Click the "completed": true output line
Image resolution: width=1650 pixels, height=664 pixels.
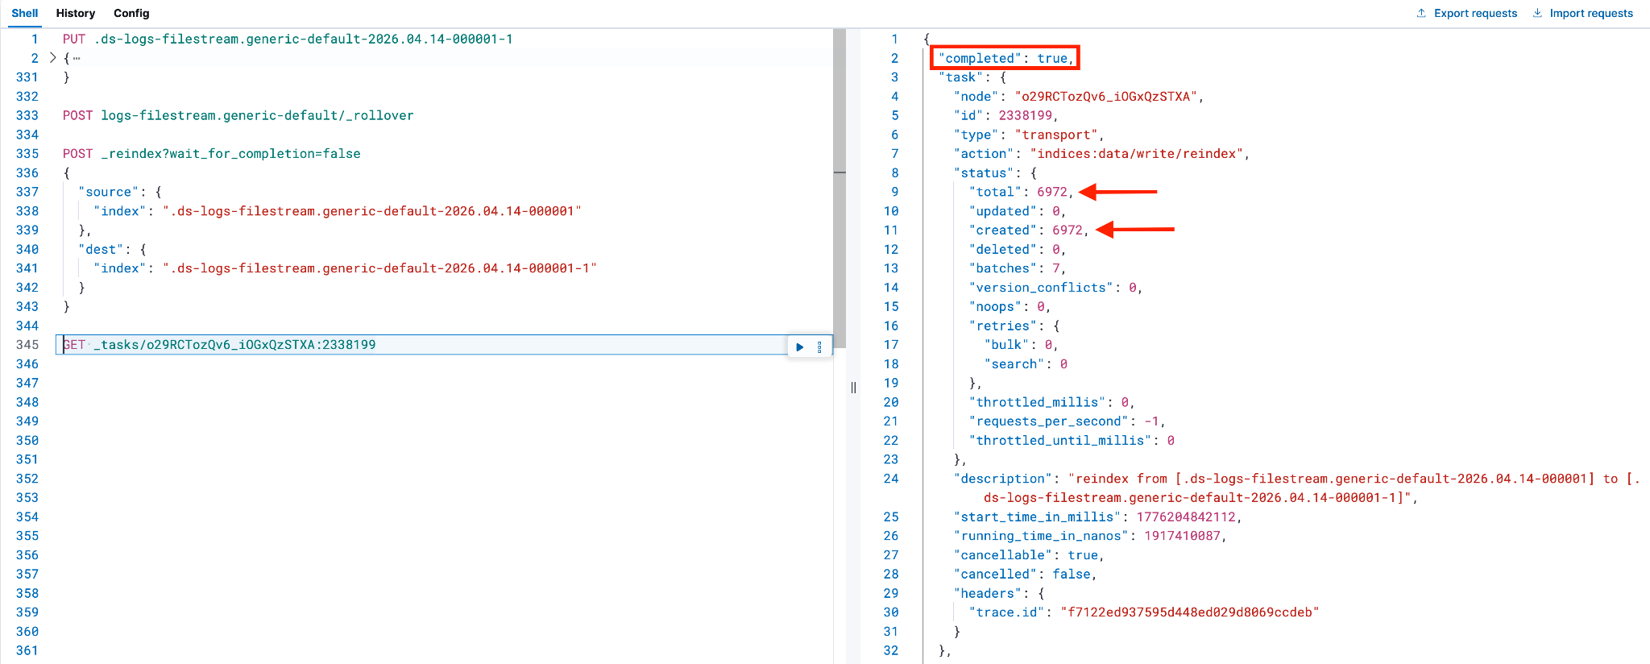(x=1005, y=58)
